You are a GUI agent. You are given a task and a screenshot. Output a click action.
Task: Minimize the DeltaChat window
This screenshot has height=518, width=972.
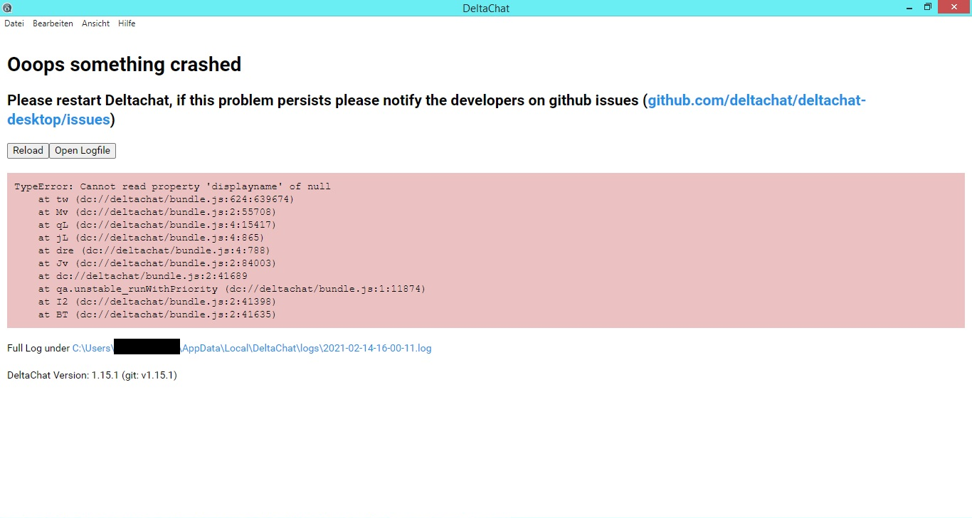(x=909, y=7)
